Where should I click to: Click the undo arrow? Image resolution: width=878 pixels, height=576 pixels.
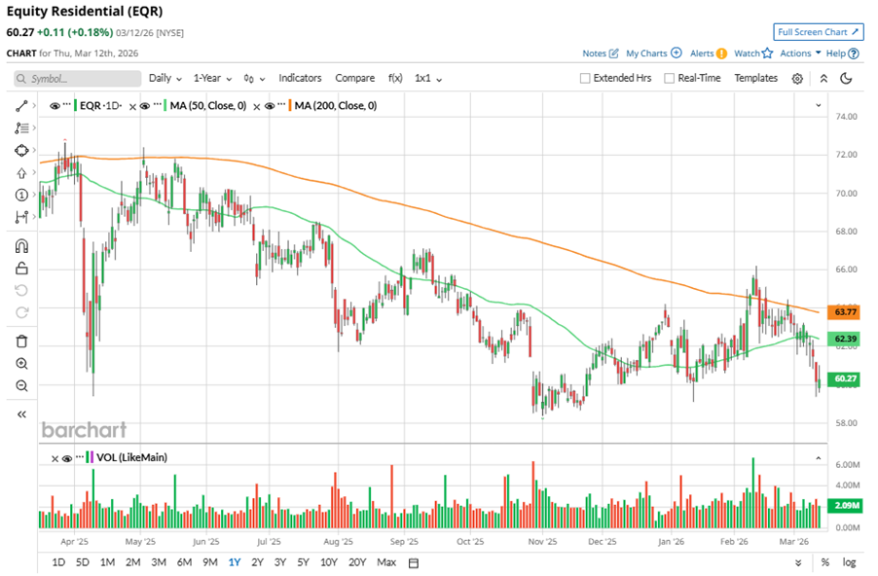point(21,290)
